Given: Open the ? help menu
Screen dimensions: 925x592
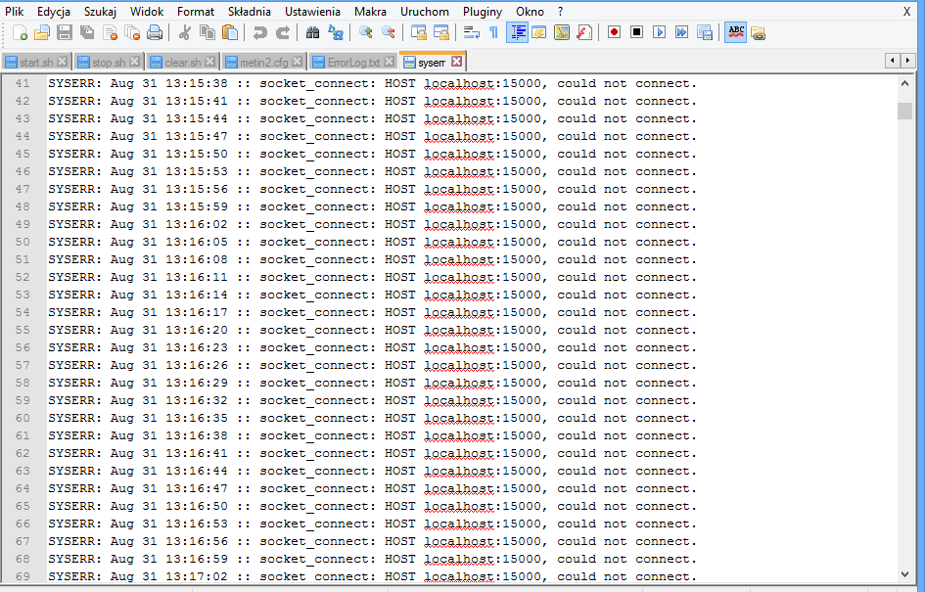Looking at the screenshot, I should tap(561, 11).
